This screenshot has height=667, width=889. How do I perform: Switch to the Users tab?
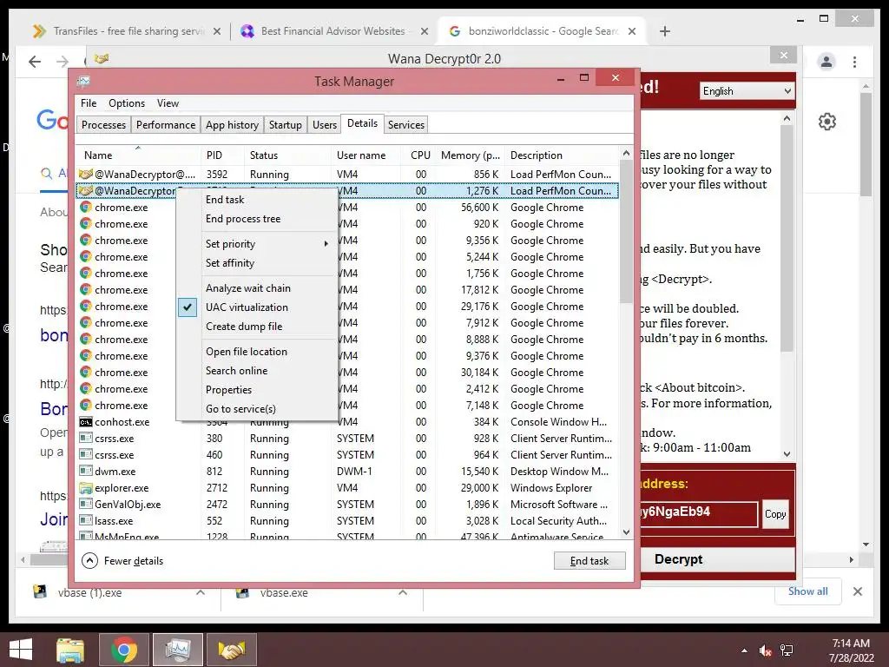(x=325, y=125)
